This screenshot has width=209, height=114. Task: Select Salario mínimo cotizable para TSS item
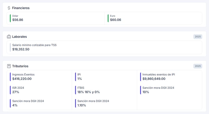[x=104, y=47]
